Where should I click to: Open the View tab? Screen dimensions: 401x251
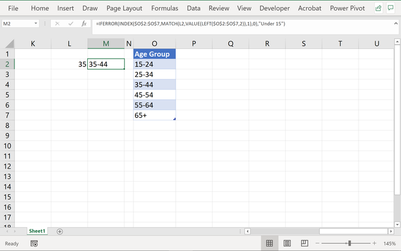(244, 8)
